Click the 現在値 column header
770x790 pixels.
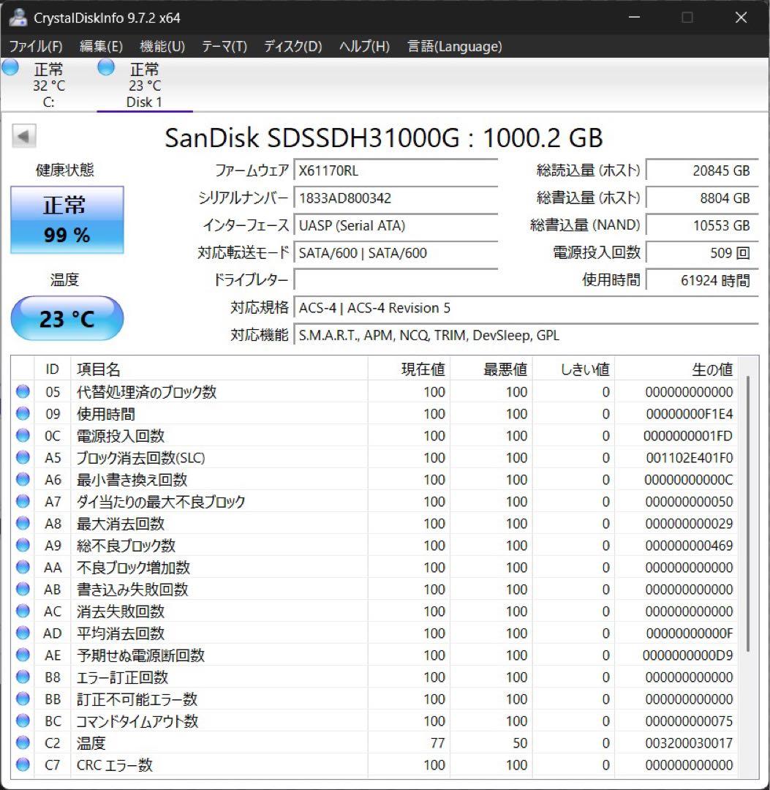click(409, 369)
